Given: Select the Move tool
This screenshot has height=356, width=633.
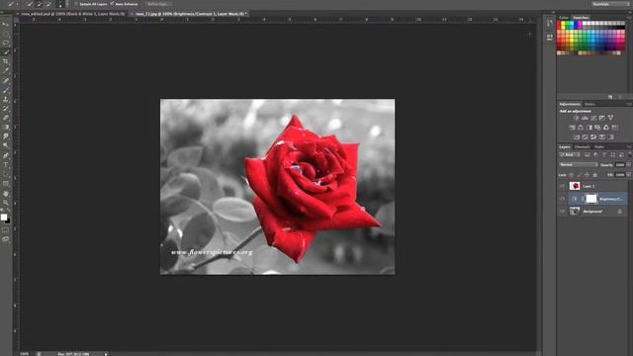Looking at the screenshot, I should 6,25.
